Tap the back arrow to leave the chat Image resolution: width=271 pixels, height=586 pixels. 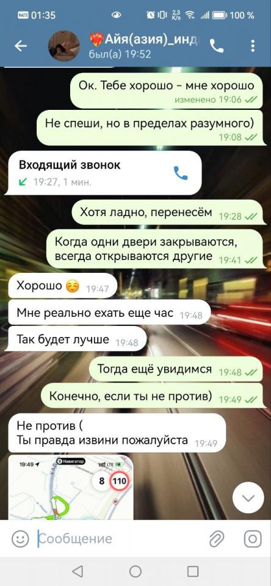[21, 46]
